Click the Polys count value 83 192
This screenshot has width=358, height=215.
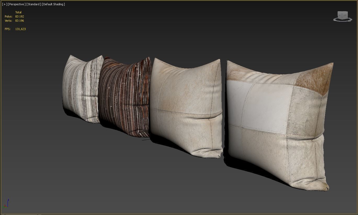[x=20, y=16]
